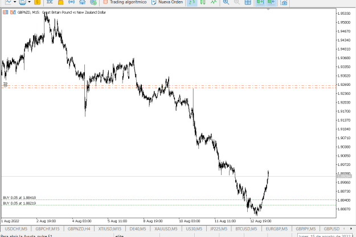The image size is (356, 237).
Task: Open the EURGBP,M5 chart tab
Action: click(x=277, y=229)
